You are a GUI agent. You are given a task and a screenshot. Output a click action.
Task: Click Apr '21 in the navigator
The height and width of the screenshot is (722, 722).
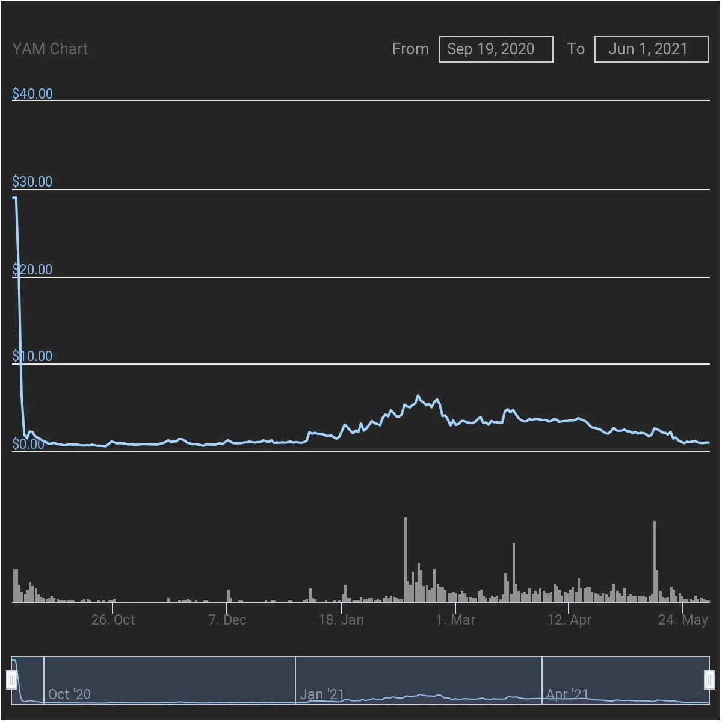pyautogui.click(x=567, y=694)
